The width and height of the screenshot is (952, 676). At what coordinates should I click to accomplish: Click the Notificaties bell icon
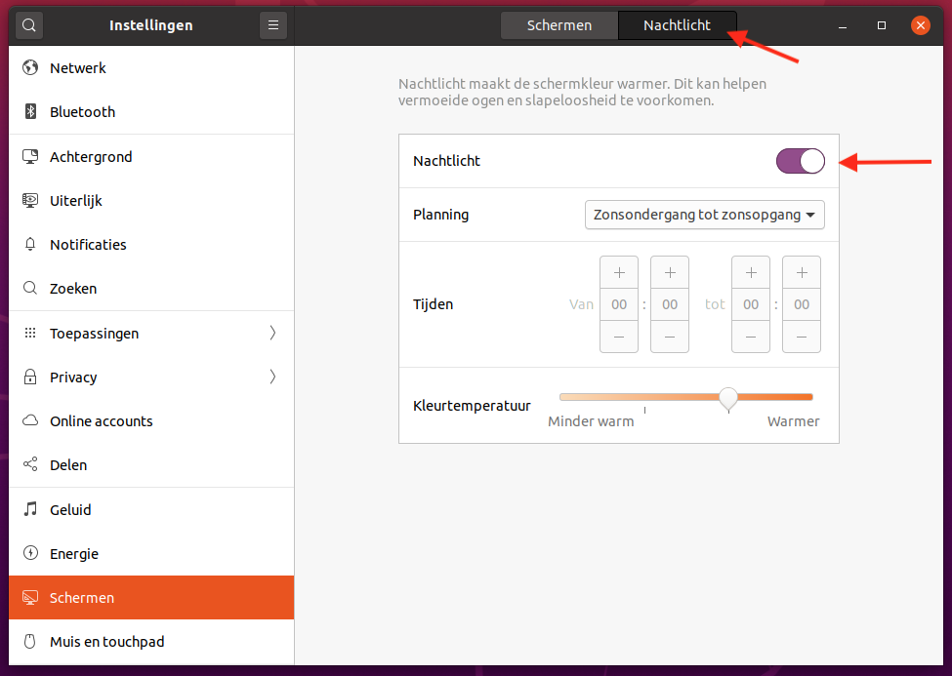pos(30,245)
